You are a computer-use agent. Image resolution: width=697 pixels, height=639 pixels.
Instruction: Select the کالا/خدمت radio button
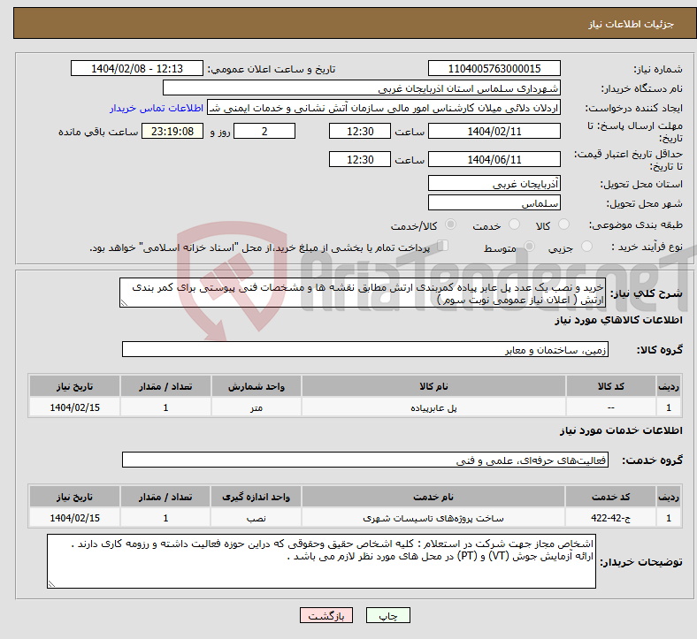click(x=450, y=224)
